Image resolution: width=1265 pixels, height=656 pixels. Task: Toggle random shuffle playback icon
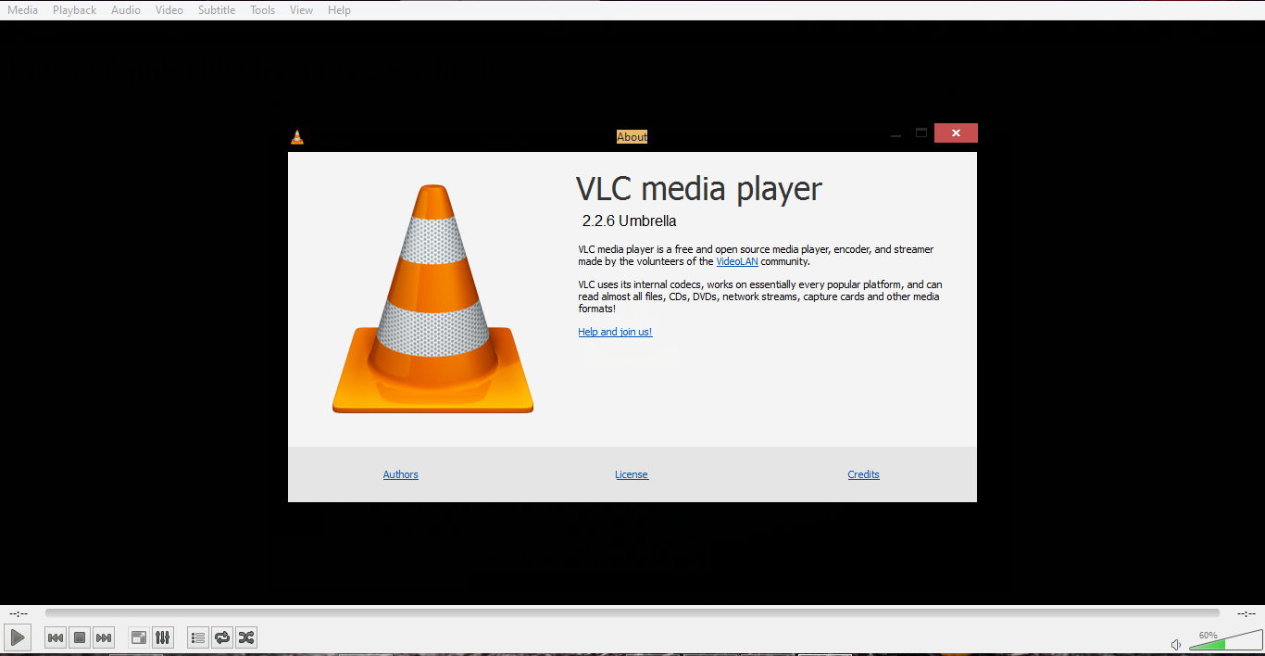(246, 637)
